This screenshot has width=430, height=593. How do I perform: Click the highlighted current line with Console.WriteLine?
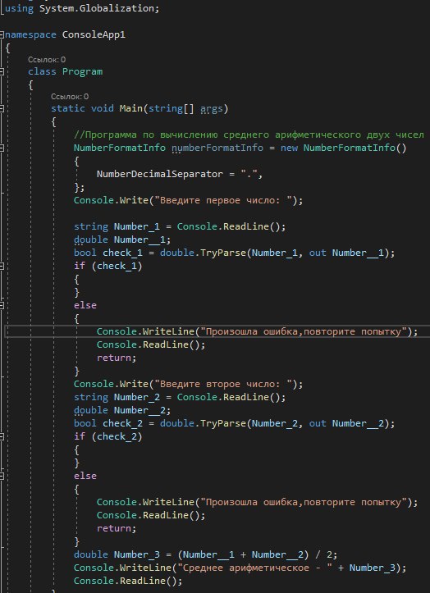[217, 331]
